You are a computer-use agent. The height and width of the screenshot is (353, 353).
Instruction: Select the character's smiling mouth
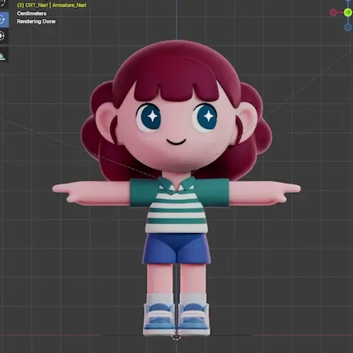coord(176,142)
